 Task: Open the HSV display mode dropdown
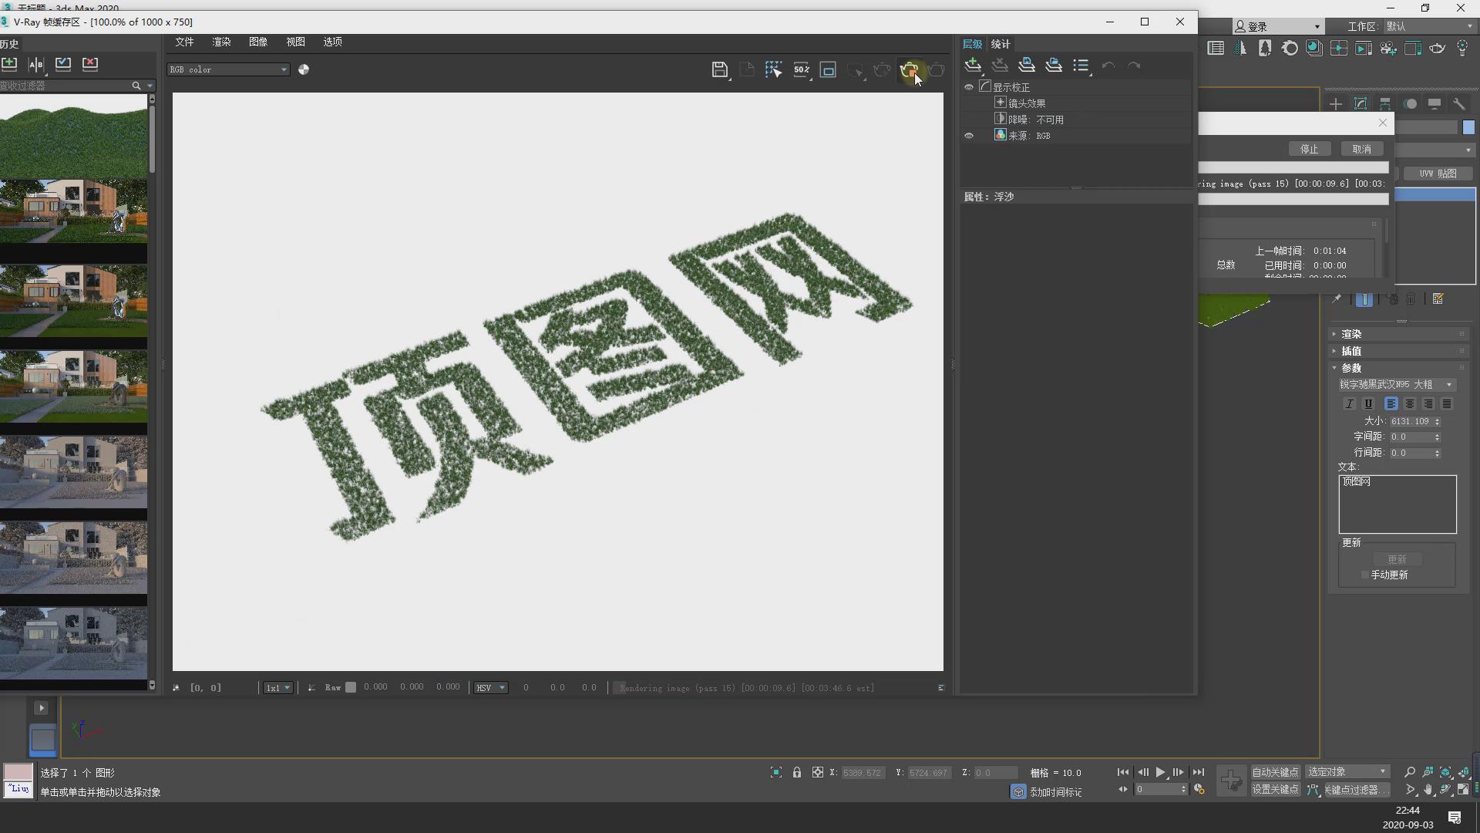pyautogui.click(x=490, y=687)
